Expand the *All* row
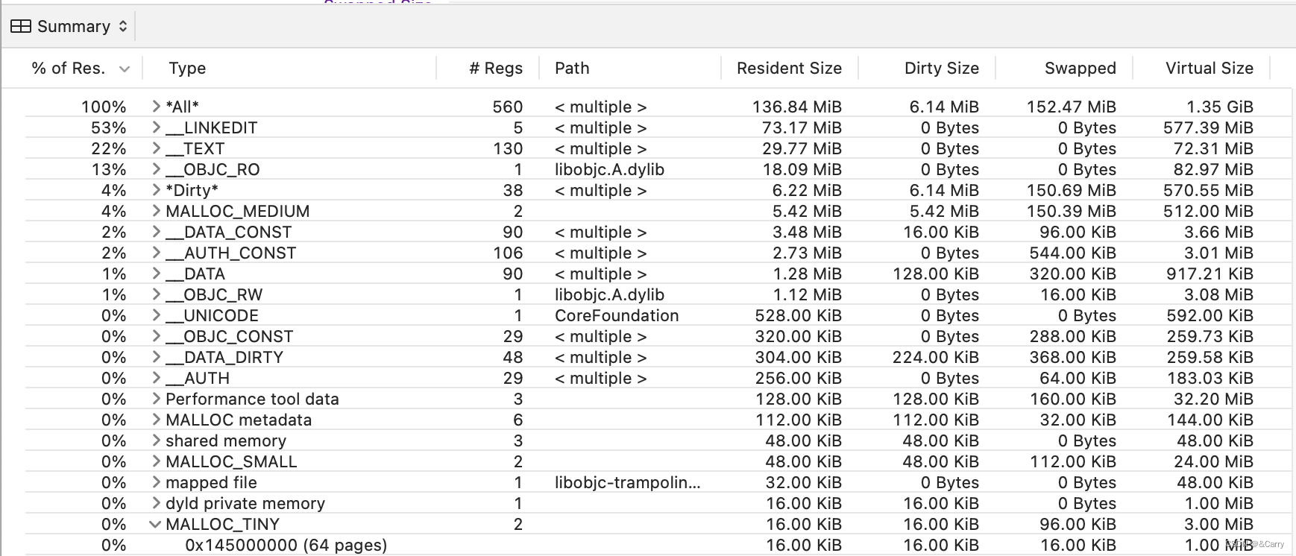This screenshot has height=556, width=1296. [x=156, y=107]
